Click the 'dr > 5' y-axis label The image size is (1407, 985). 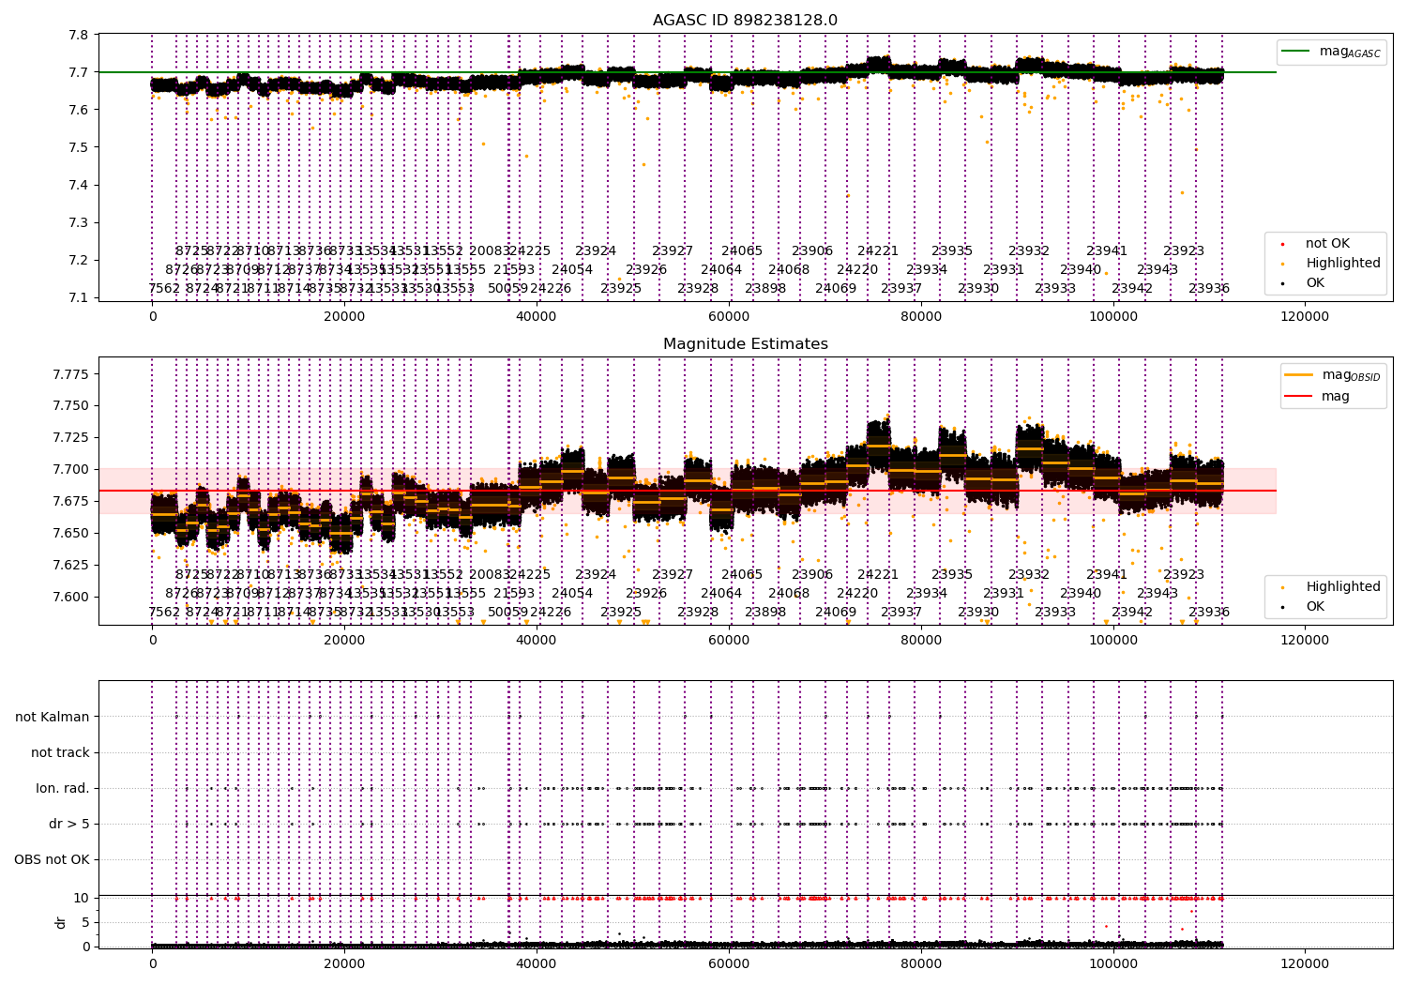[69, 824]
